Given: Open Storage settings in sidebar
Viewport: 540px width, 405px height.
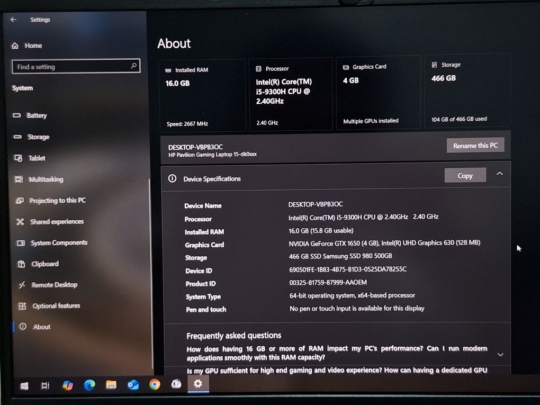Looking at the screenshot, I should coord(38,137).
